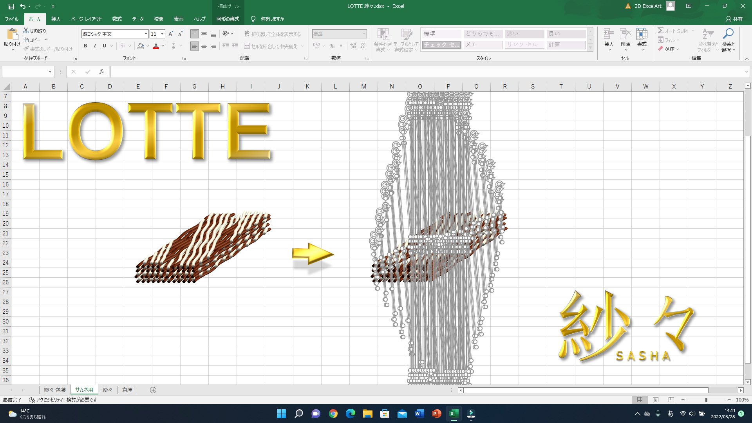Add a new sheet with plus icon
This screenshot has width=752, height=423.
(153, 390)
